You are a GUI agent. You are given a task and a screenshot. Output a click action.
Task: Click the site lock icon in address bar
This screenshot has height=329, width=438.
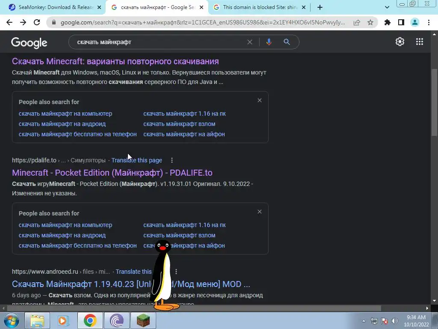tap(54, 22)
